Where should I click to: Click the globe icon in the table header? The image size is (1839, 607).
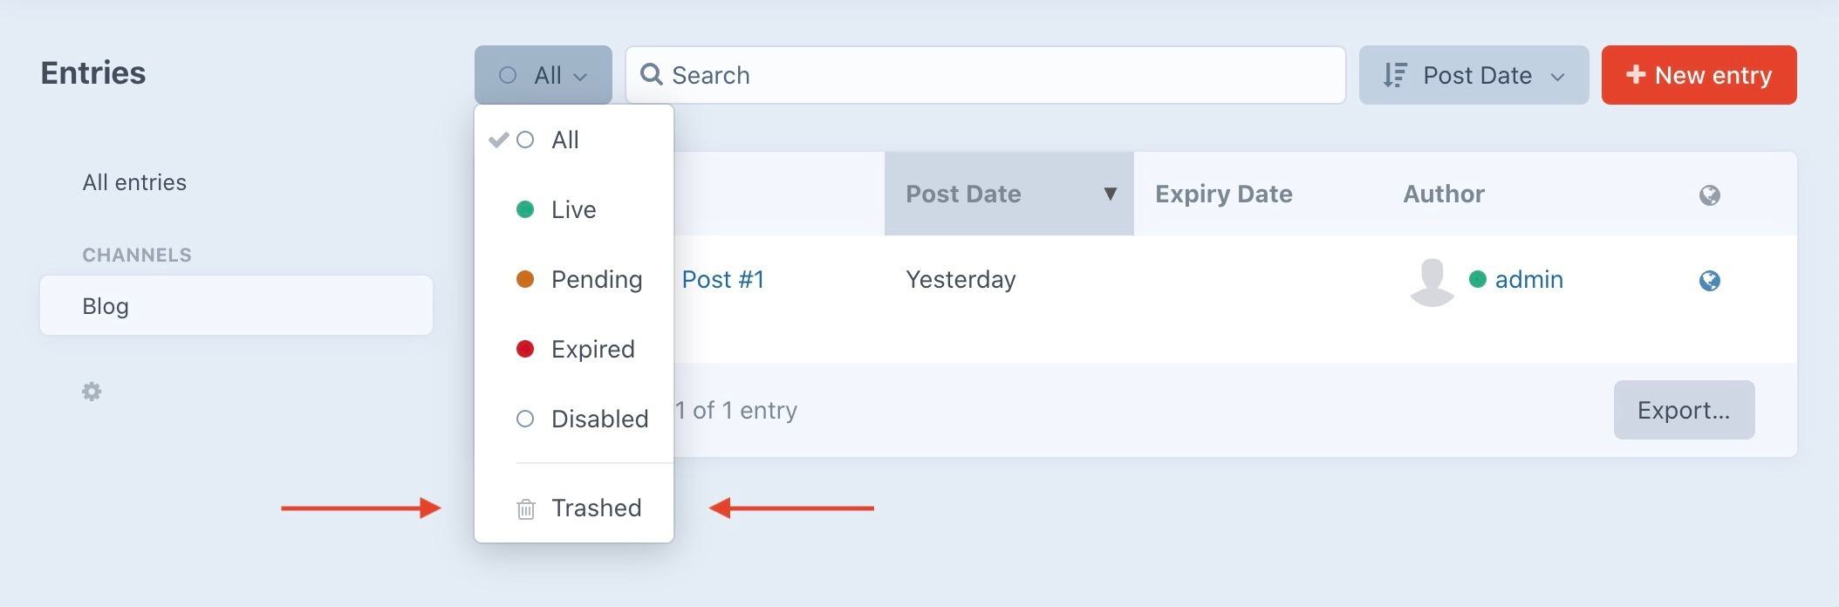point(1709,194)
